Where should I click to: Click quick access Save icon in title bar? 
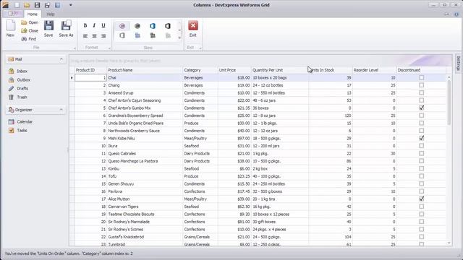click(37, 5)
